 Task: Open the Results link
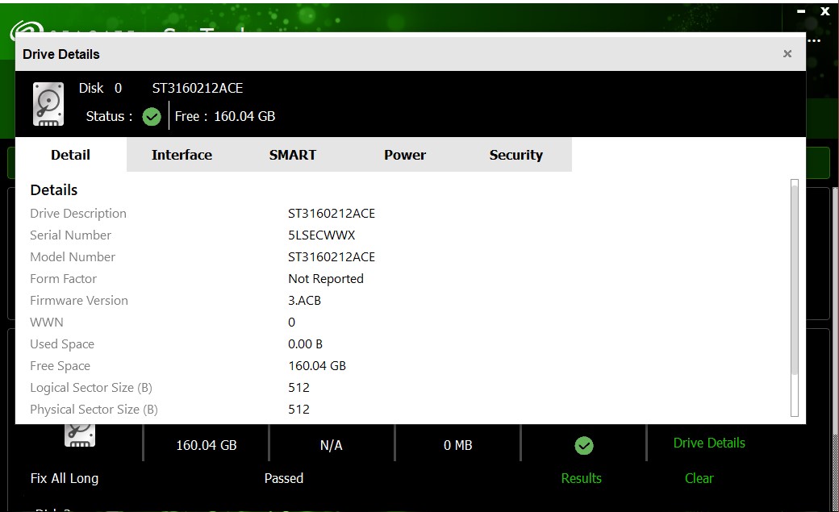[581, 478]
